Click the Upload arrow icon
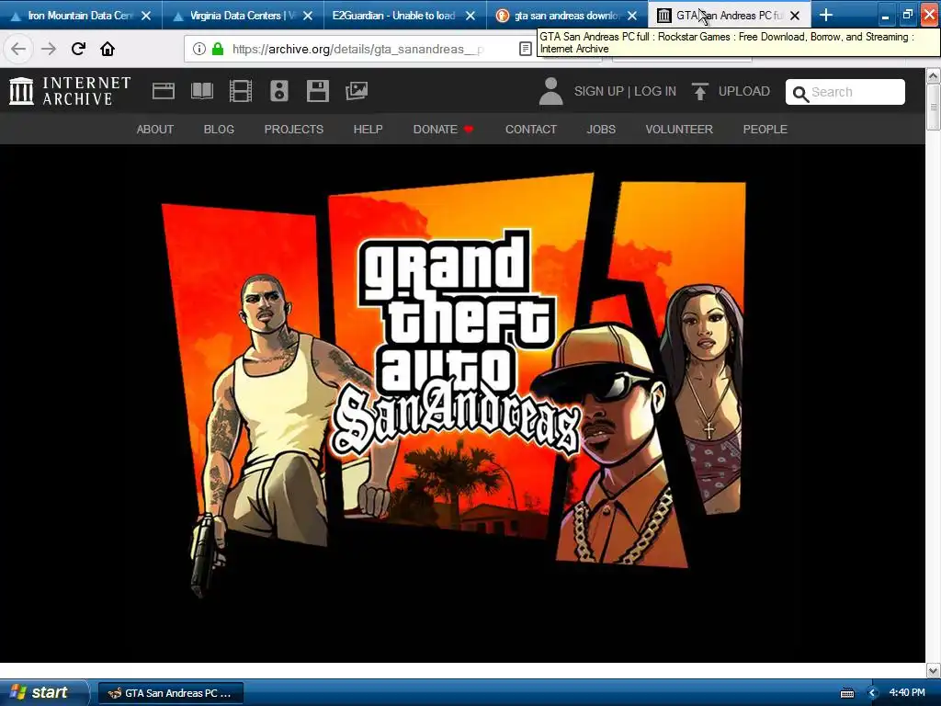Screen dimensions: 941x706 (x=699, y=91)
